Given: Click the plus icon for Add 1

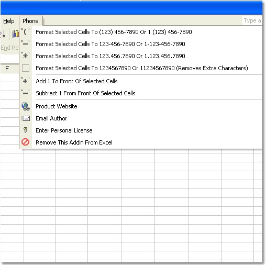Looking at the screenshot, I should (26, 81).
